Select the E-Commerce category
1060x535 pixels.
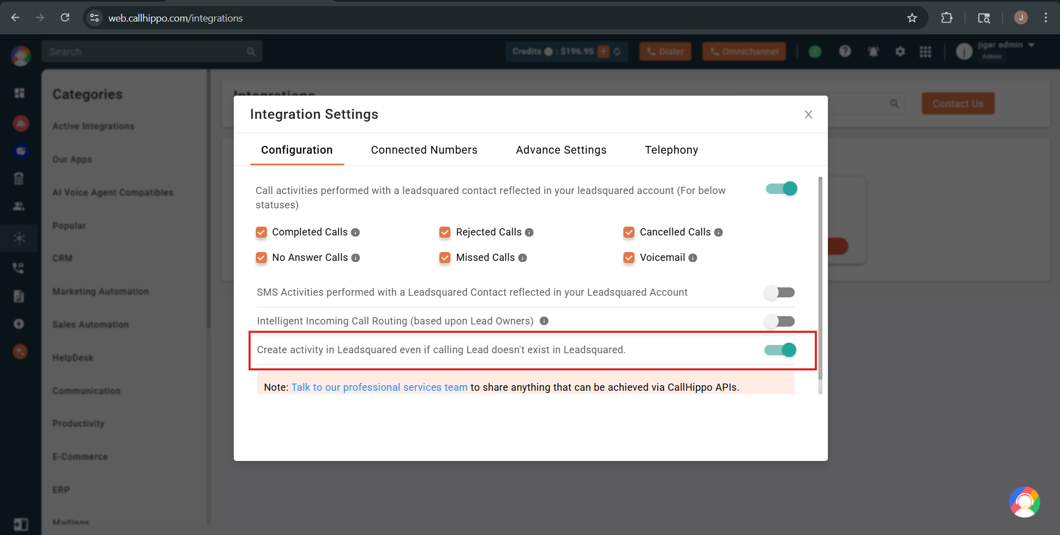pyautogui.click(x=80, y=457)
